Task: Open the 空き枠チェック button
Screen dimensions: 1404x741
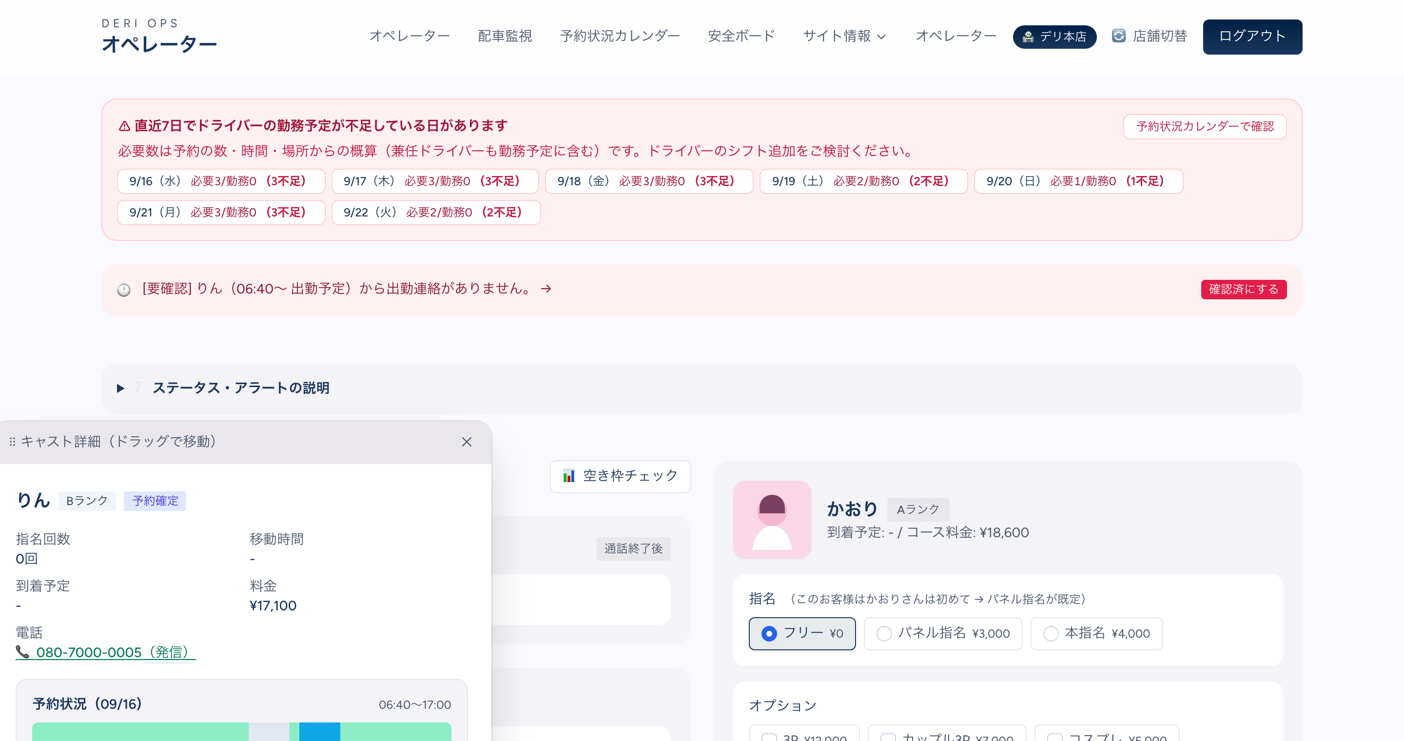Action: point(620,476)
